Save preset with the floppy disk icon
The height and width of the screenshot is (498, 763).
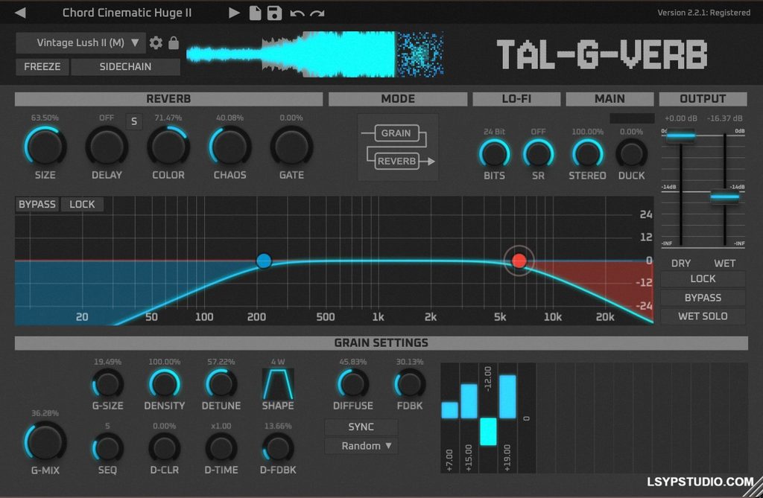pos(274,13)
